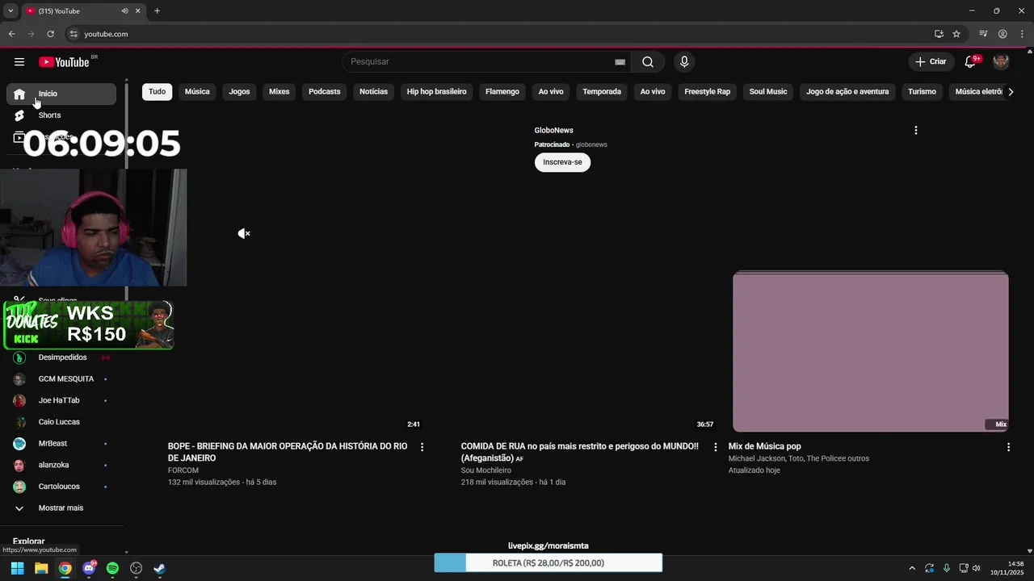1034x581 pixels.
Task: Open the notifications bell
Action: point(971,62)
